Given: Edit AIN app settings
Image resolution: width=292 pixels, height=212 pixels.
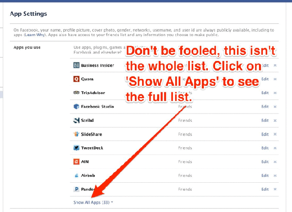Looking at the screenshot, I should point(265,162).
